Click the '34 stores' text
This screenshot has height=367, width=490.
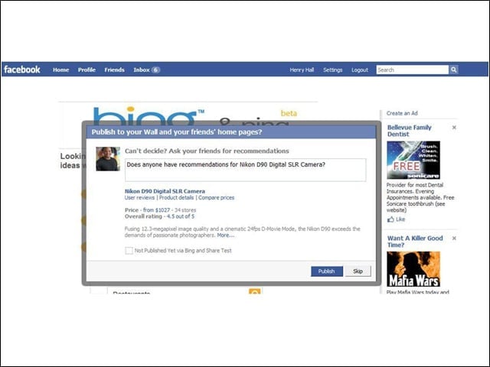[185, 210]
